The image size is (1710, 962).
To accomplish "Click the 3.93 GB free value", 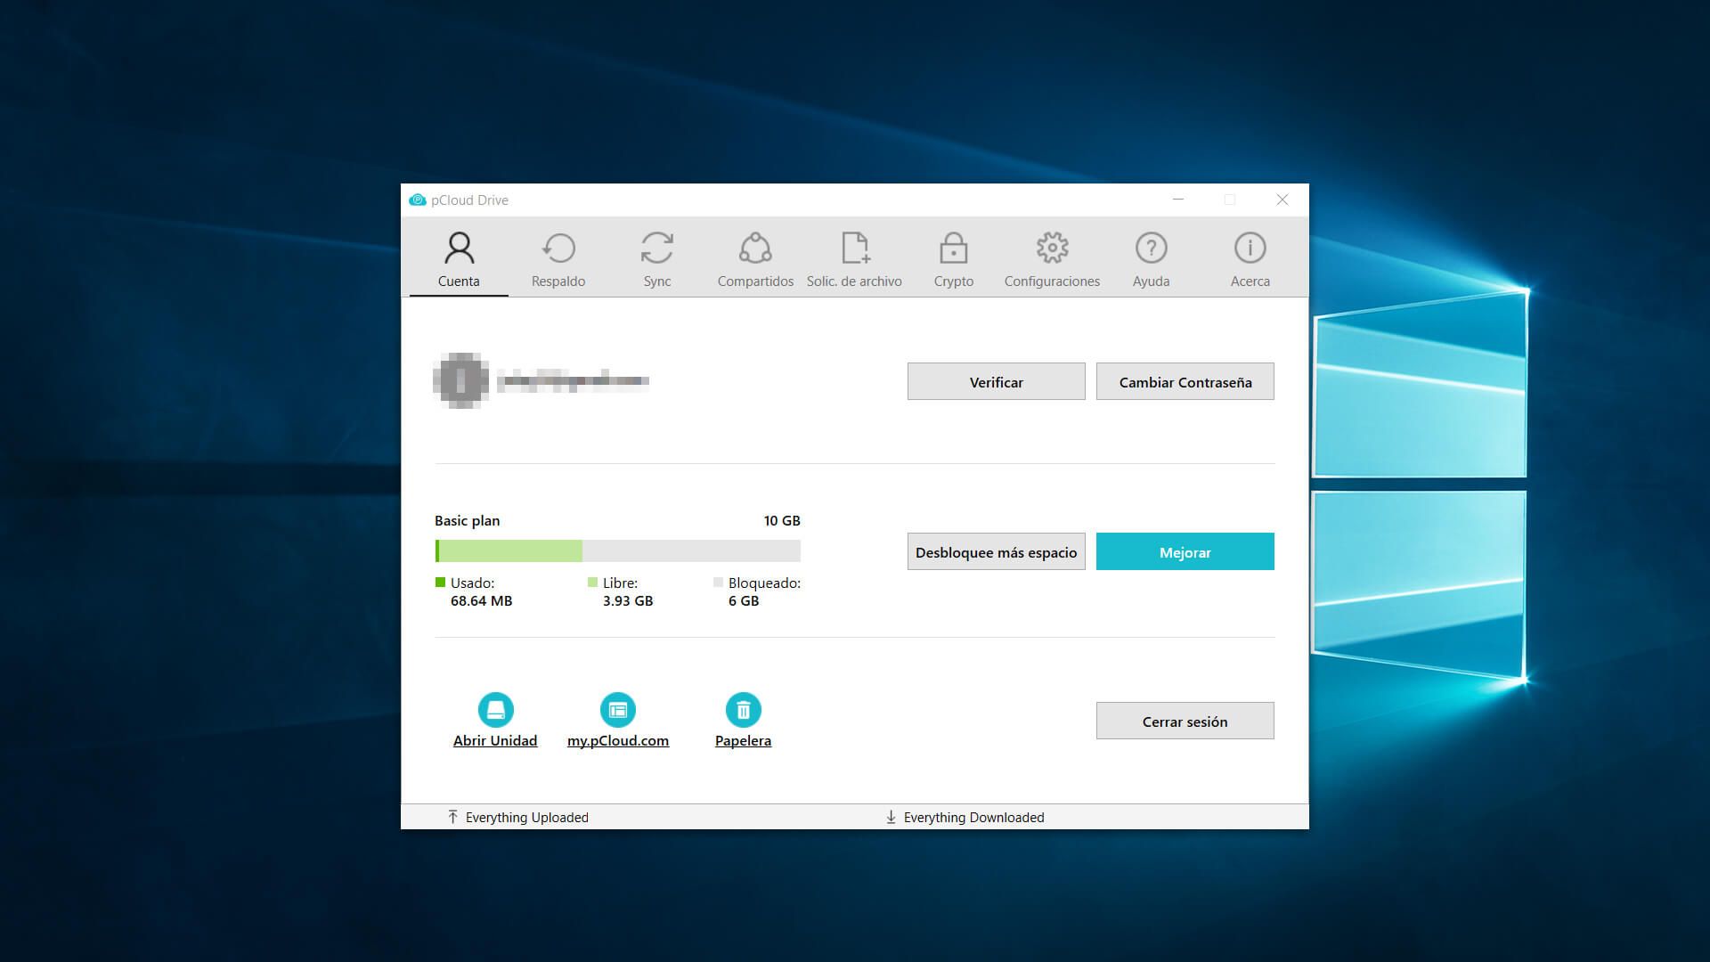I will (628, 601).
